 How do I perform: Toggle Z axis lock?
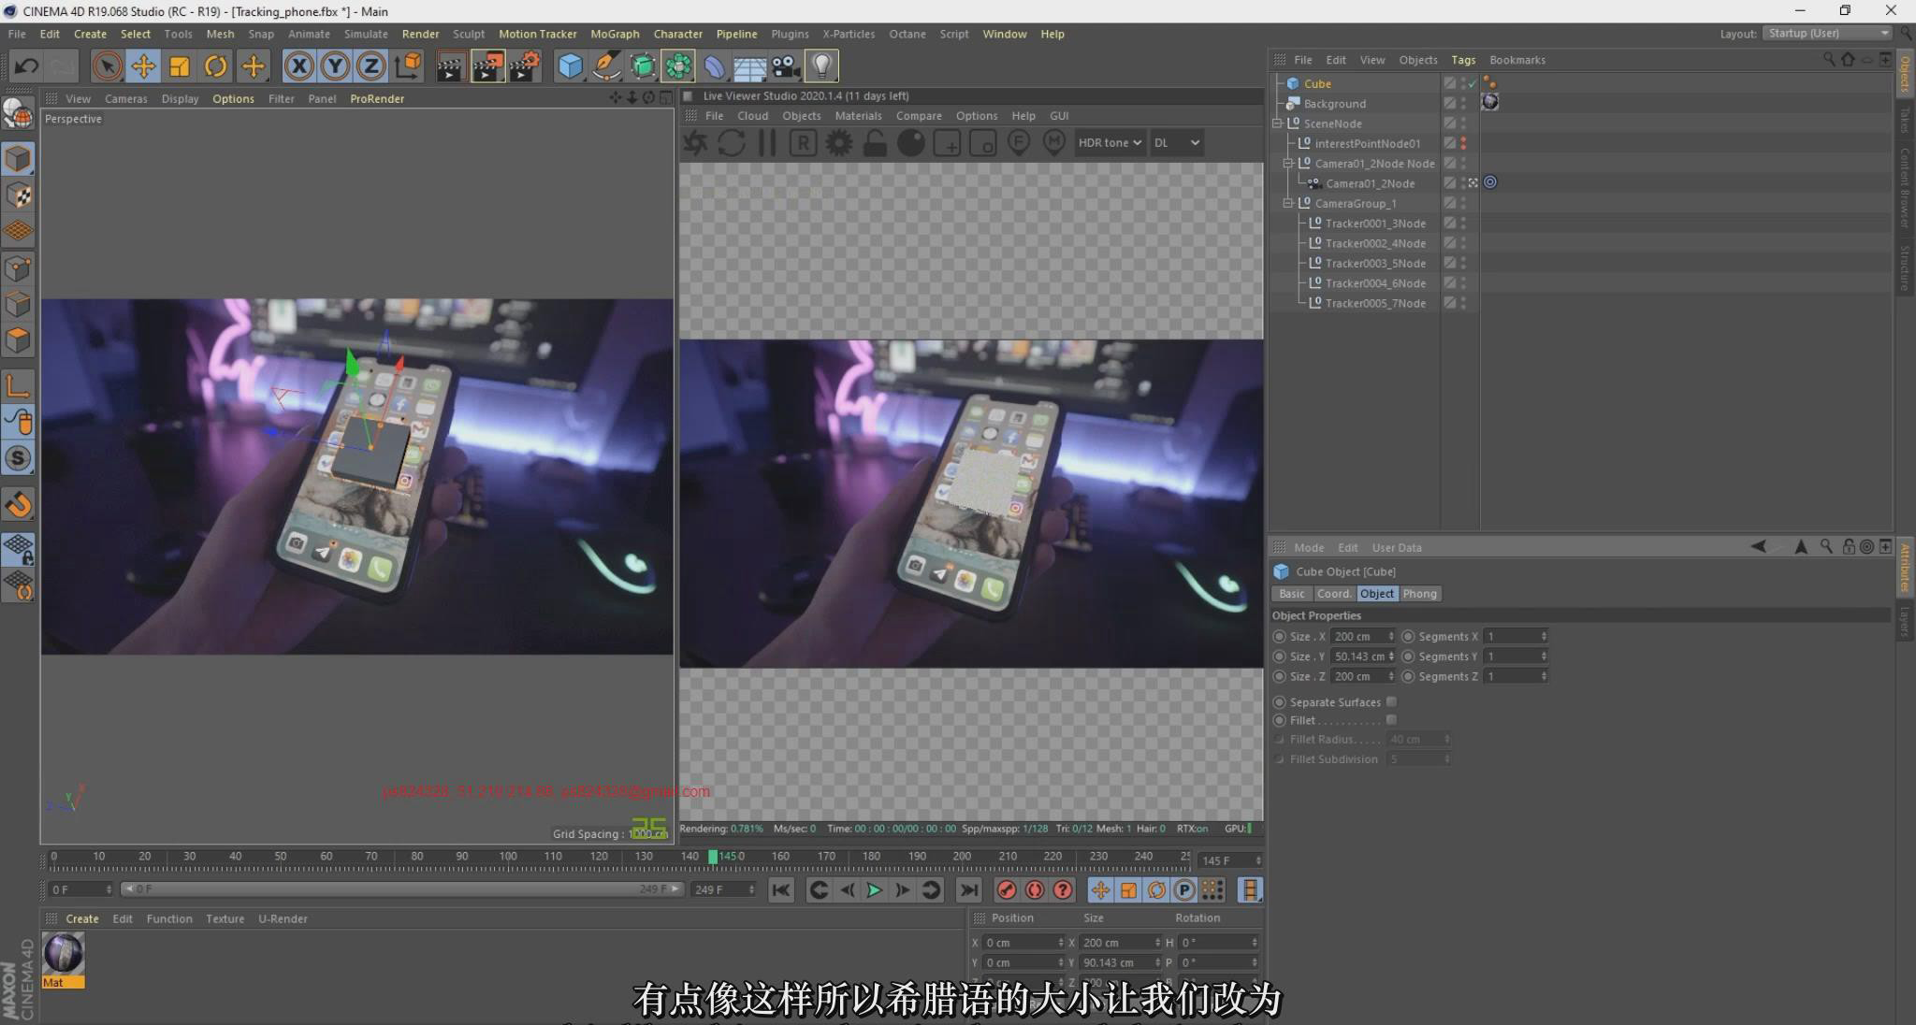(x=371, y=65)
